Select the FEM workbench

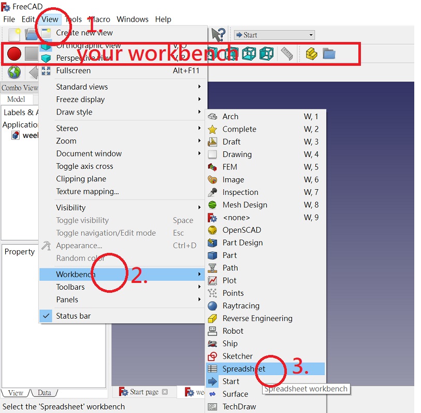tap(266, 167)
